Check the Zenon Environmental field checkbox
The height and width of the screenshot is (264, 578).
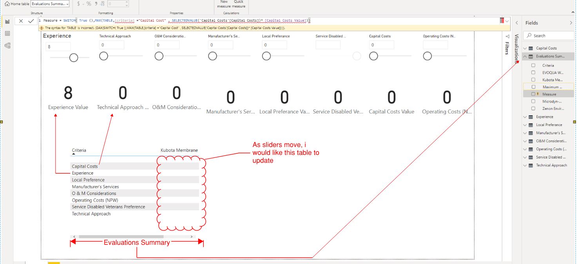(x=533, y=108)
